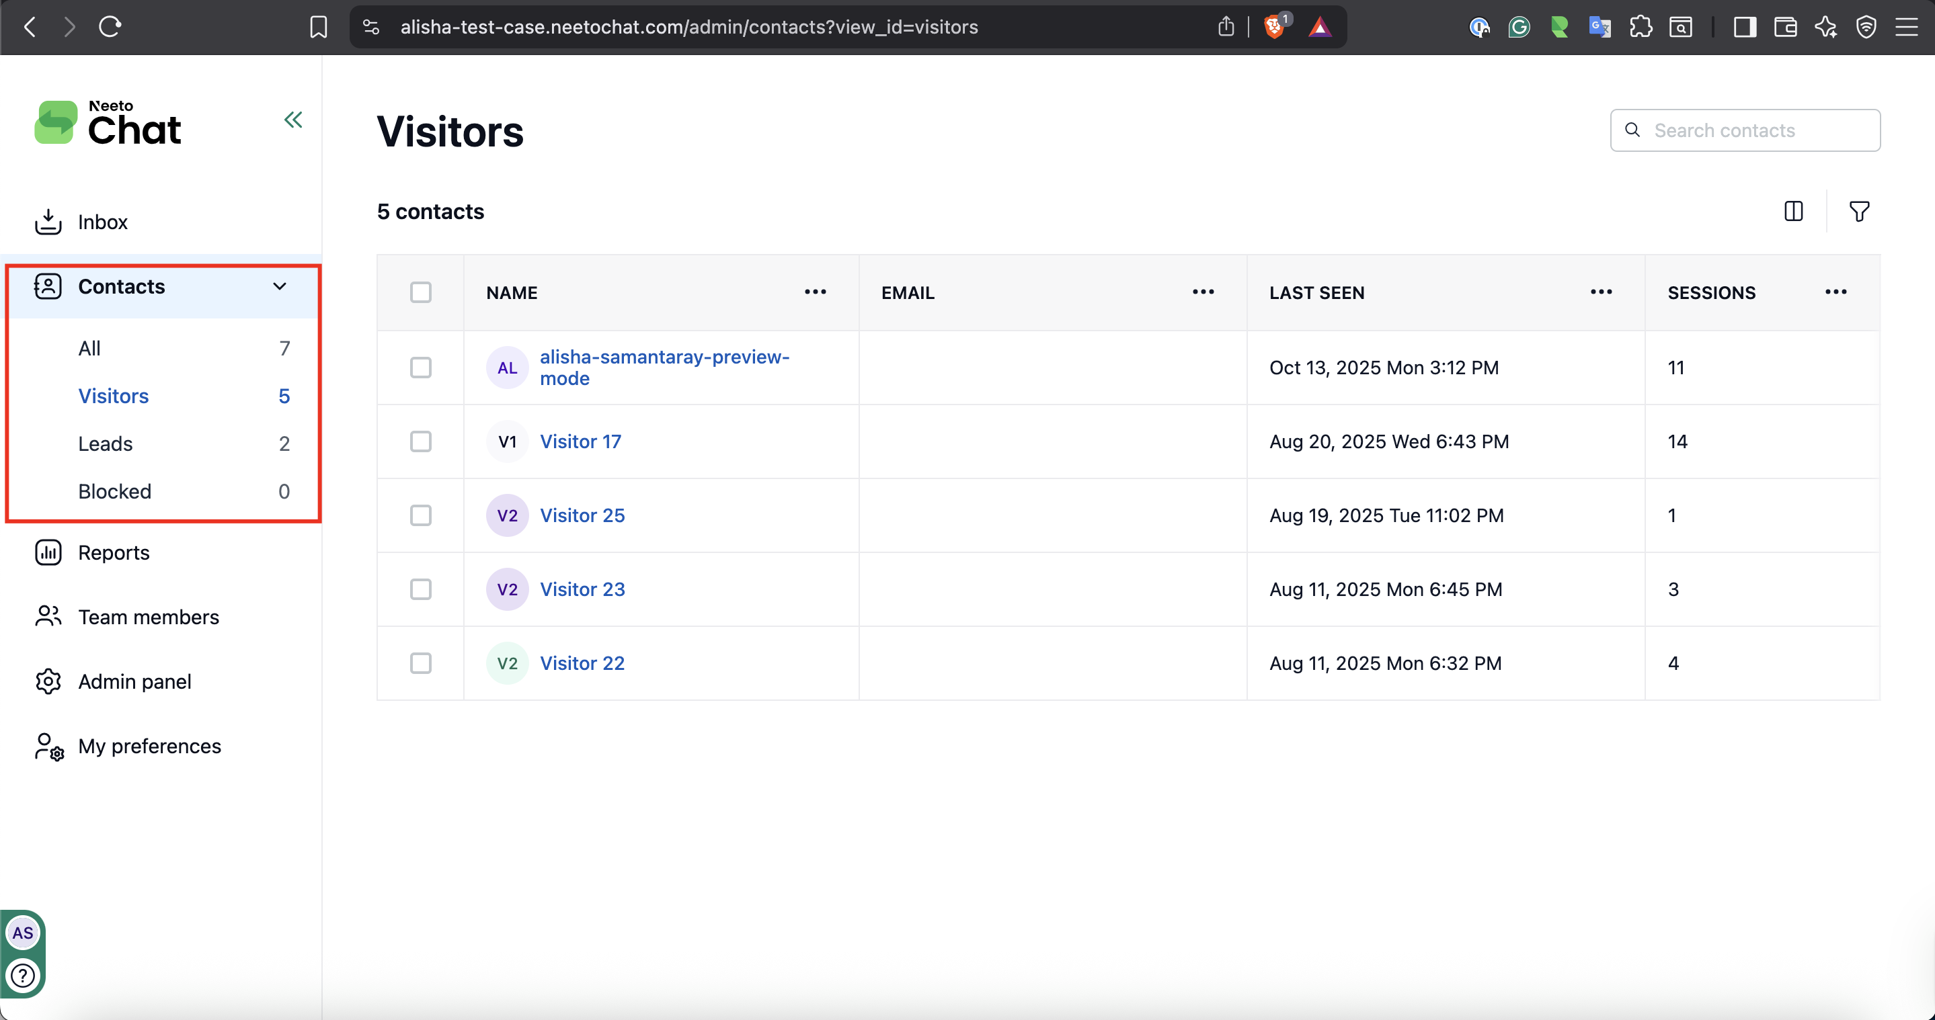
Task: Open alisha-samantaray-preview-mode contact
Action: (664, 367)
